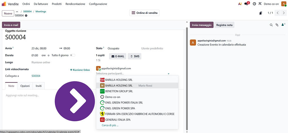Open the Ordini menu
This screenshot has width=288, height=133.
(x=26, y=4)
